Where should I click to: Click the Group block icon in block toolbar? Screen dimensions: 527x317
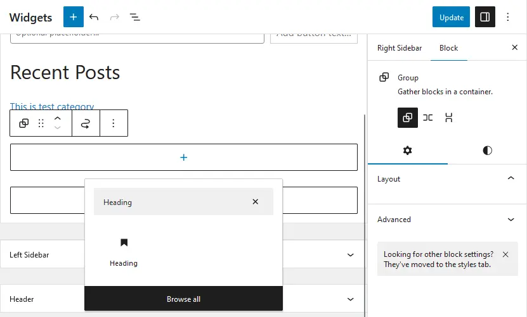24,123
